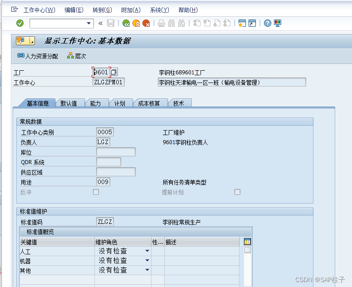This screenshot has width=352, height=287.
Task: Click the Next Page icon
Action: click(x=217, y=23)
